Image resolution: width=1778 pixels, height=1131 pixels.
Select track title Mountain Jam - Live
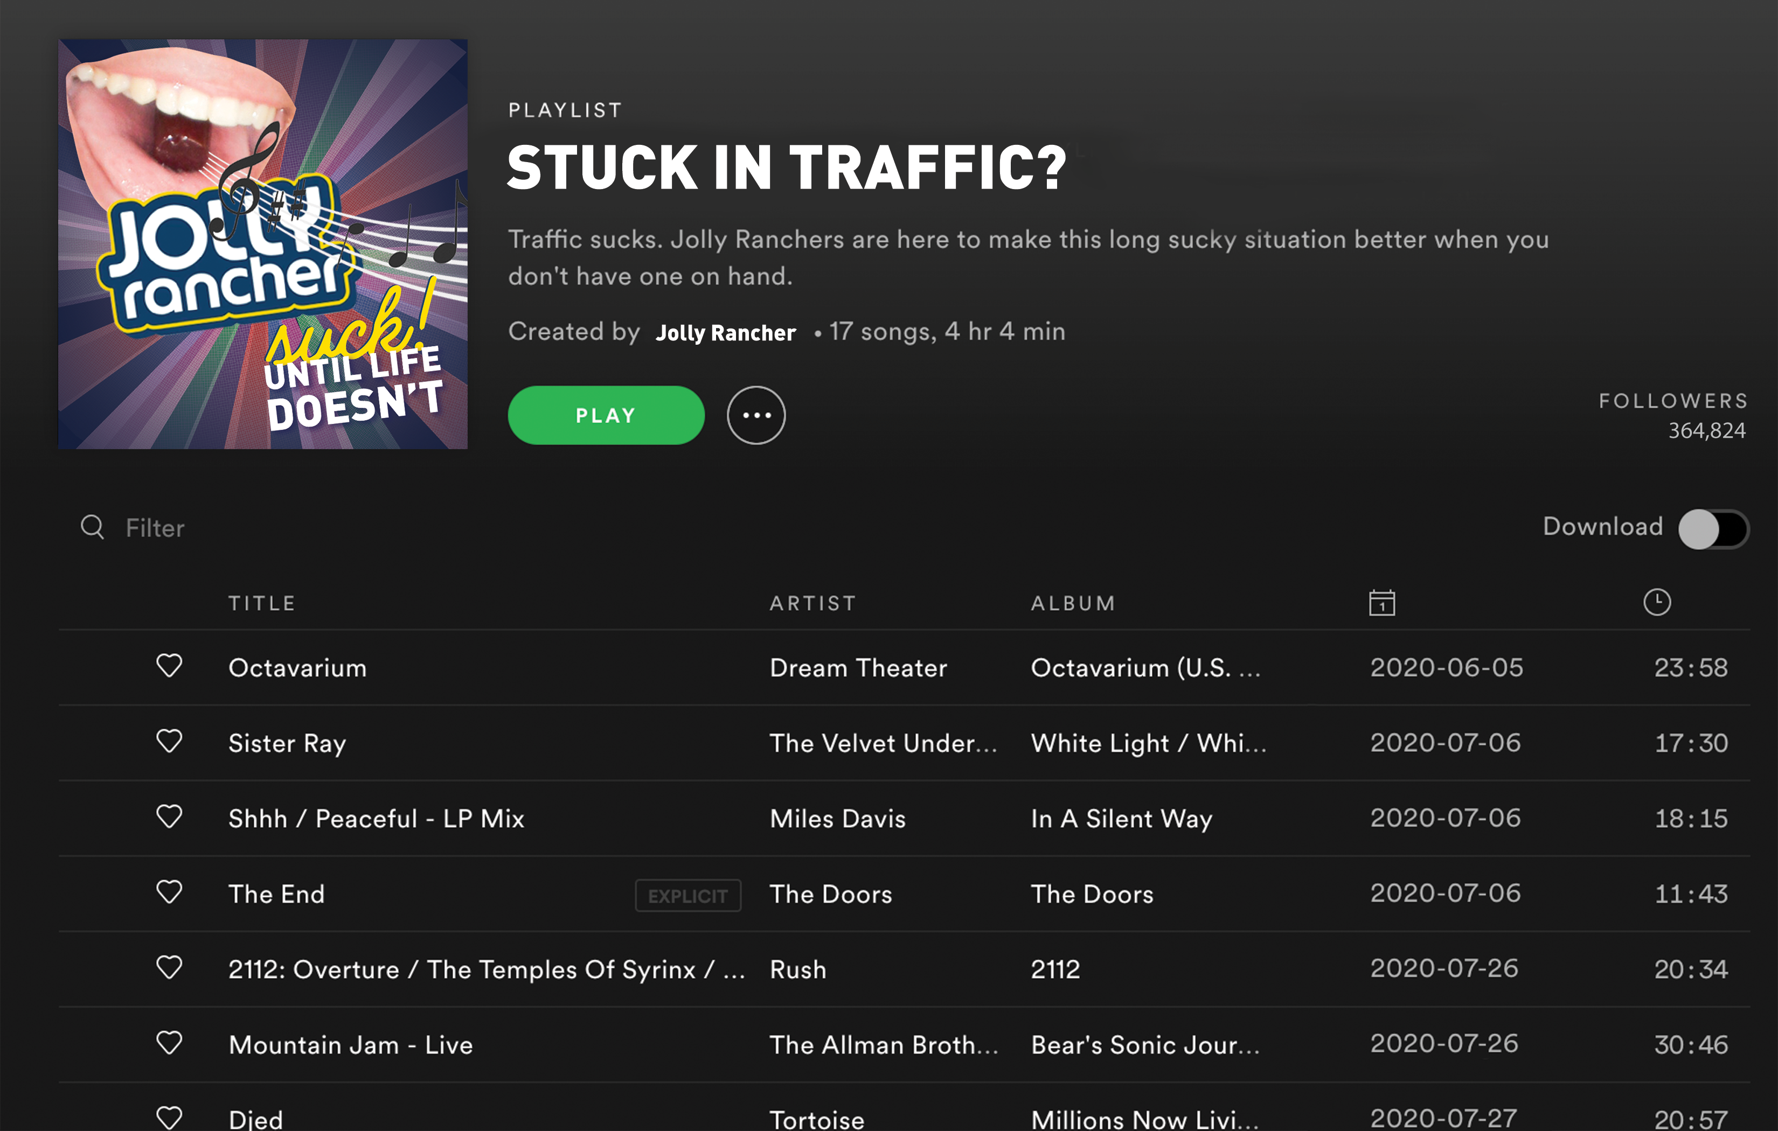pos(351,1045)
